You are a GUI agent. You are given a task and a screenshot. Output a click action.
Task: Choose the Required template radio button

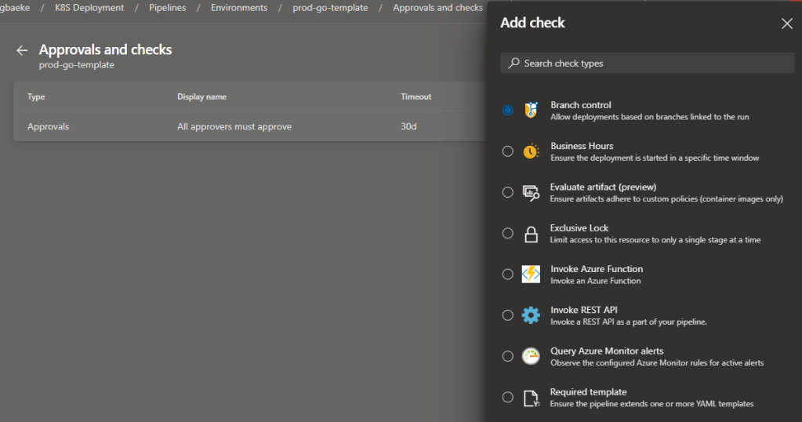point(508,398)
